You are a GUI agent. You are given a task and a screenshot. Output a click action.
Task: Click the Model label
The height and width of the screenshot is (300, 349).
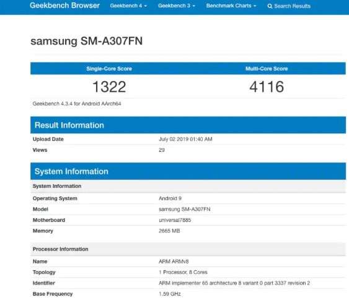pos(40,210)
